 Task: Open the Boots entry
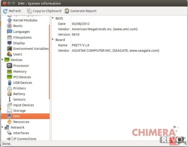click(x=18, y=26)
